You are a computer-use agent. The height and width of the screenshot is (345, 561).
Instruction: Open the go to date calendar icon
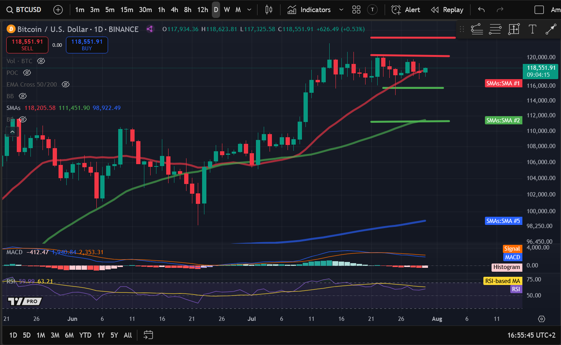pos(148,335)
